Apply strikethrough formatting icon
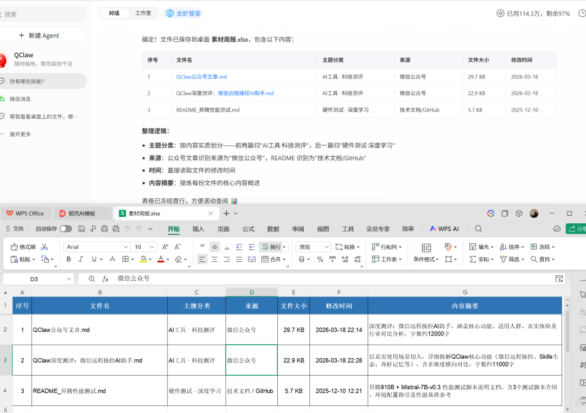Image resolution: width=586 pixels, height=413 pixels. point(112,259)
